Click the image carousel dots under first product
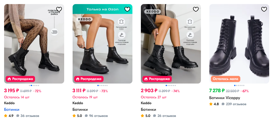The height and width of the screenshot is (122, 272). [34, 86]
